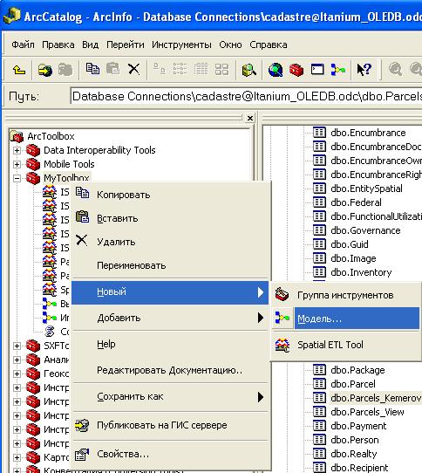Open the Инструменты menu
The height and width of the screenshot is (473, 422).
point(181,45)
